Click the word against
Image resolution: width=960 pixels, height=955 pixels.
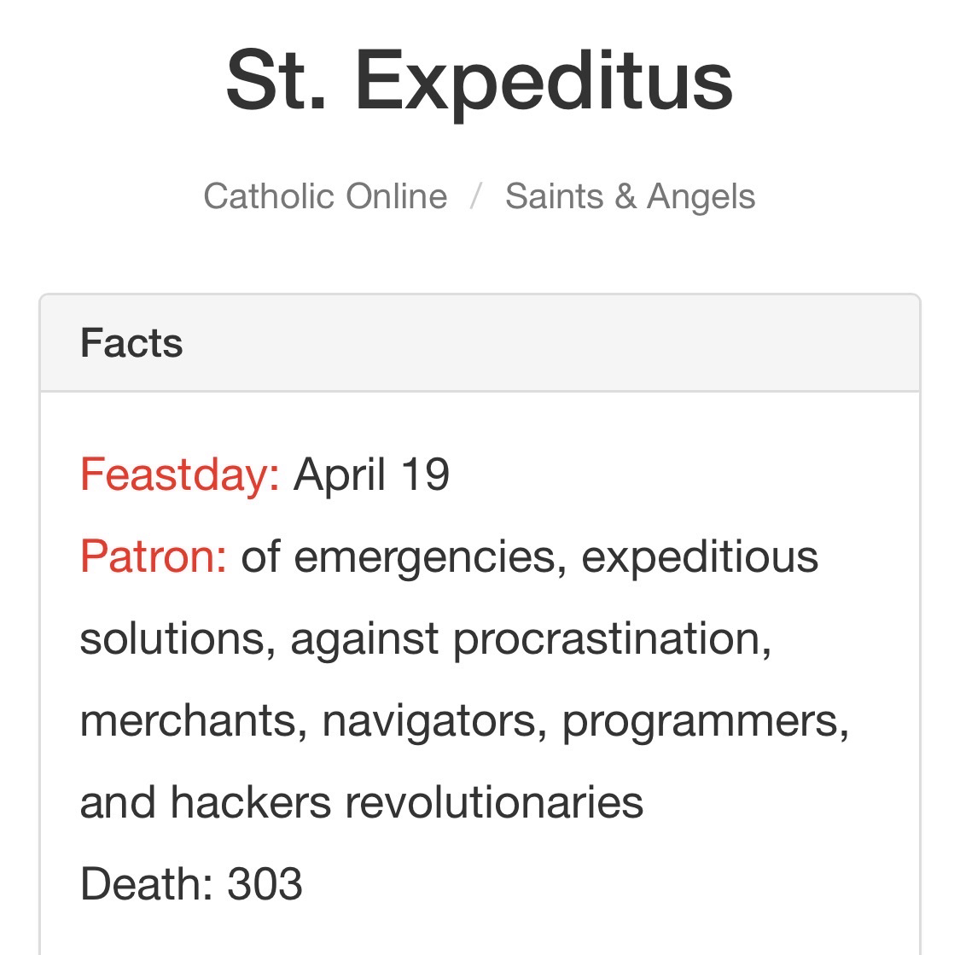click(364, 638)
